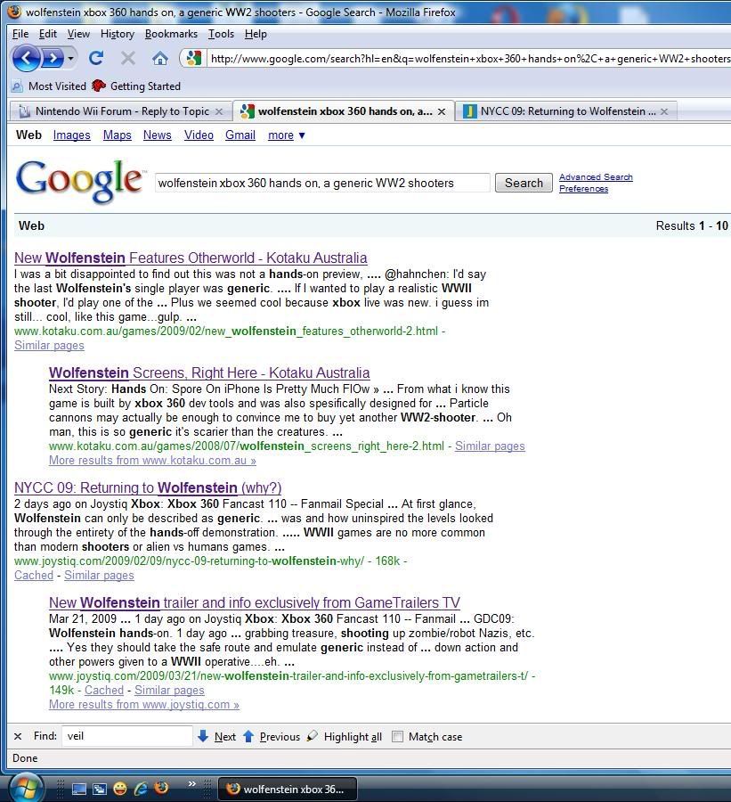Close the NYCC 09 tab
731x802 pixels.
pos(664,111)
